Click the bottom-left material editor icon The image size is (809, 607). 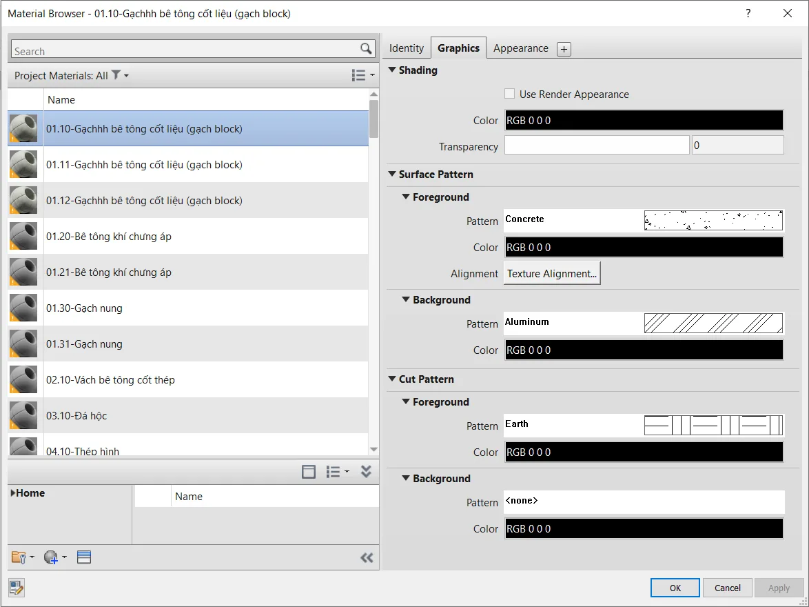point(17,588)
